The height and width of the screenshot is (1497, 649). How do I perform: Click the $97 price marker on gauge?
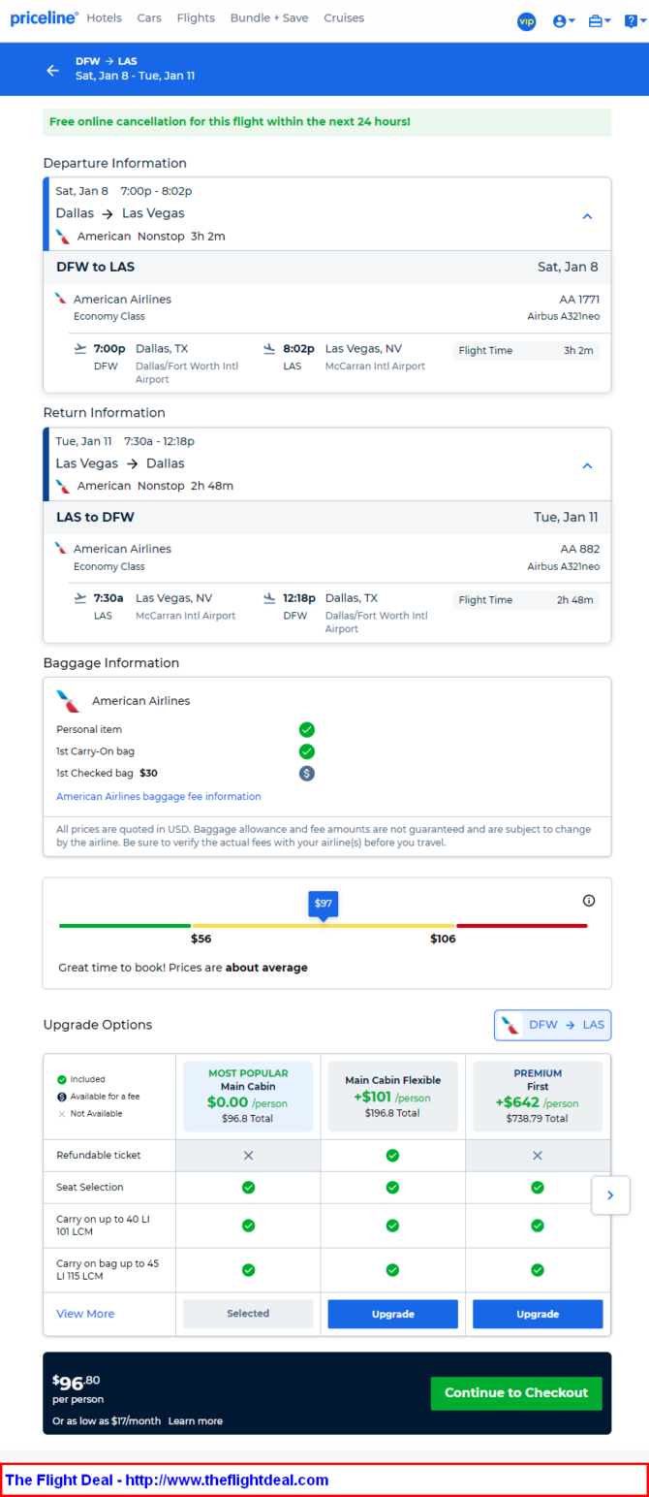coord(324,904)
